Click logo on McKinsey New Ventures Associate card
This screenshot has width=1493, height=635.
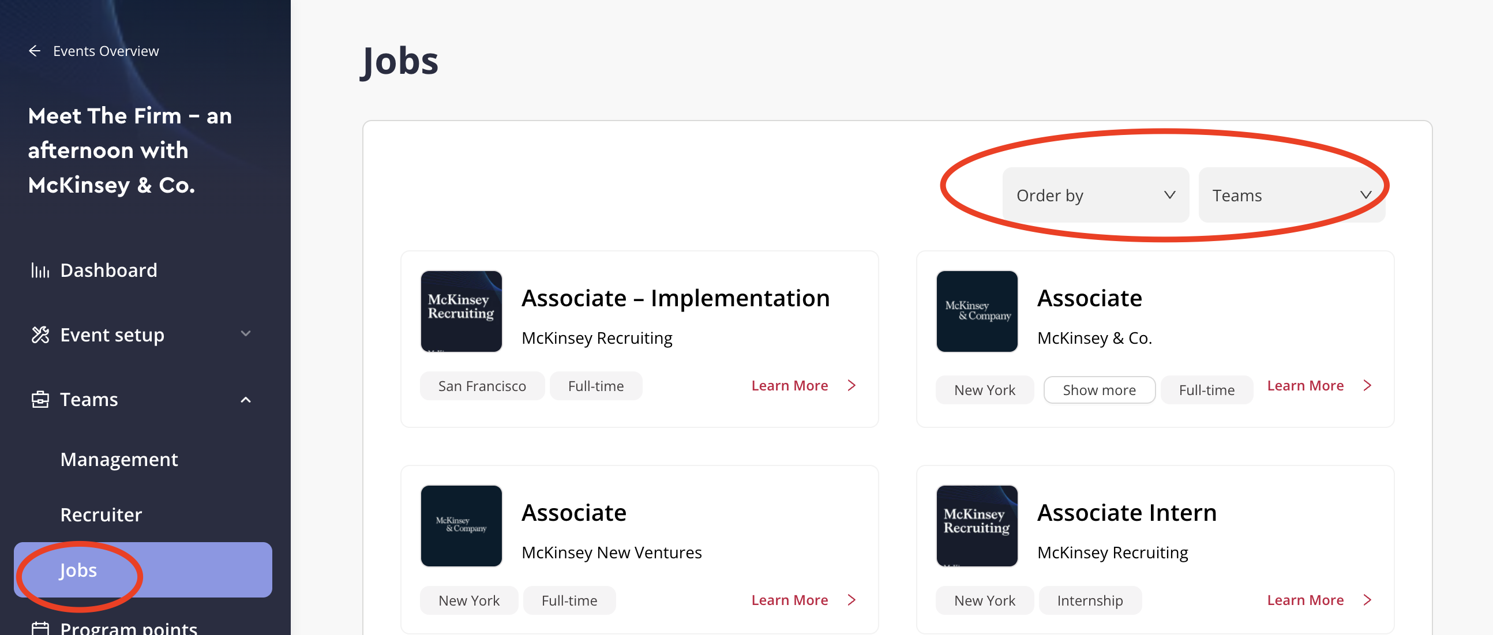point(462,526)
